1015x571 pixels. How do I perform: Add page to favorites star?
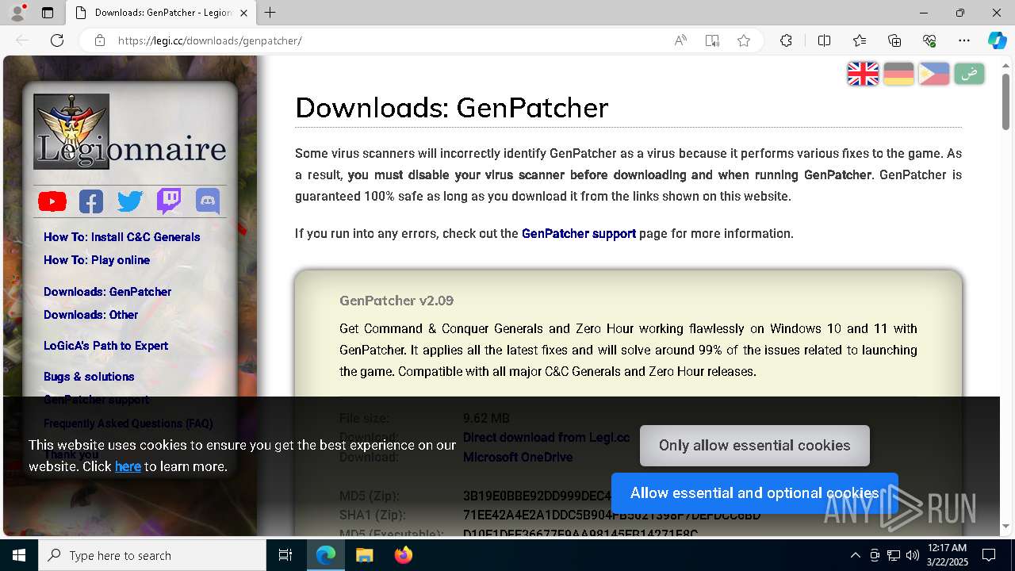[x=744, y=40]
